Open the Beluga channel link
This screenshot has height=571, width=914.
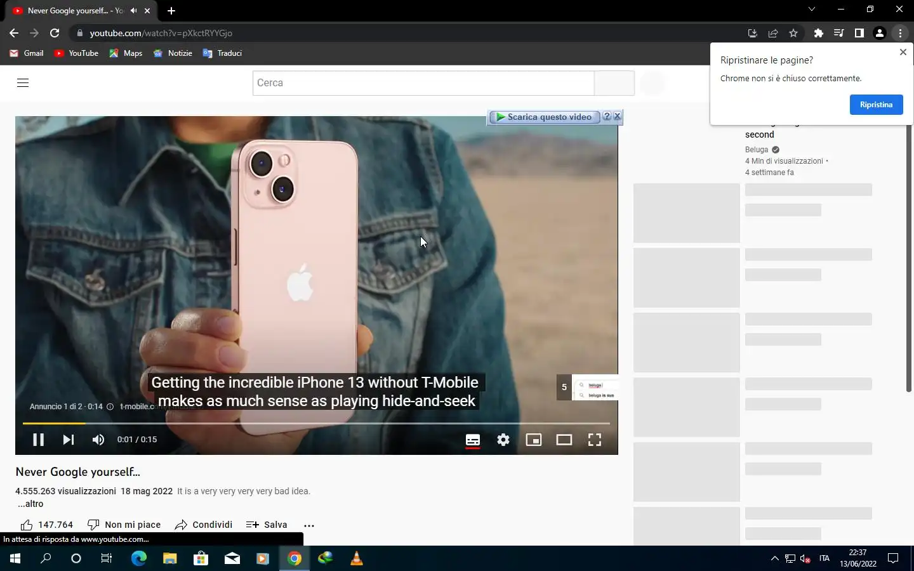(757, 150)
